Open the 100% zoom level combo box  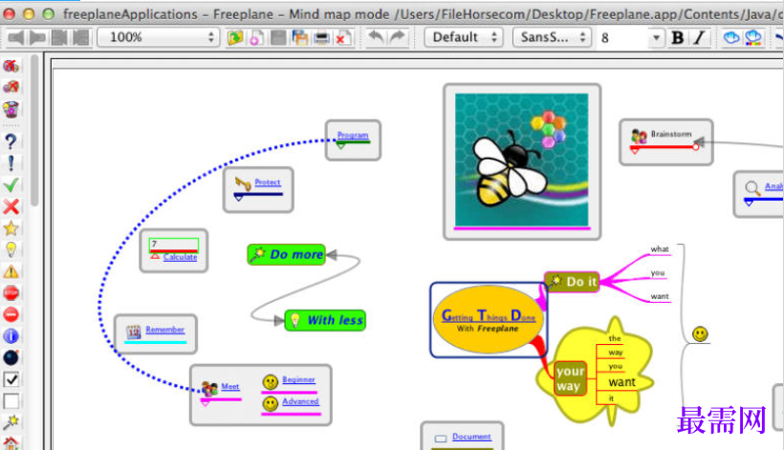(x=158, y=37)
